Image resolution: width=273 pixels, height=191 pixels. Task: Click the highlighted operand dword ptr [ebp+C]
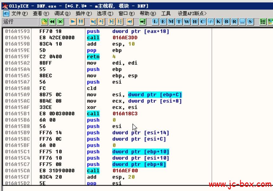pos(155,94)
